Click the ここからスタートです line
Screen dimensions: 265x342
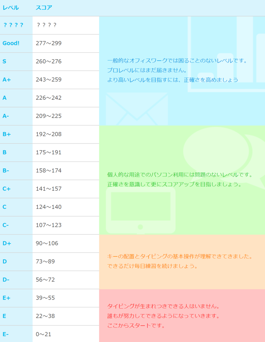pyautogui.click(x=136, y=325)
